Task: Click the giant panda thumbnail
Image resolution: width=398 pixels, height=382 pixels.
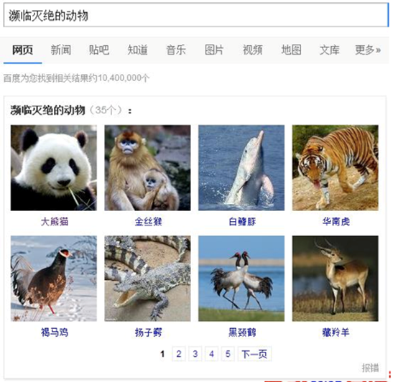Action: (x=54, y=168)
